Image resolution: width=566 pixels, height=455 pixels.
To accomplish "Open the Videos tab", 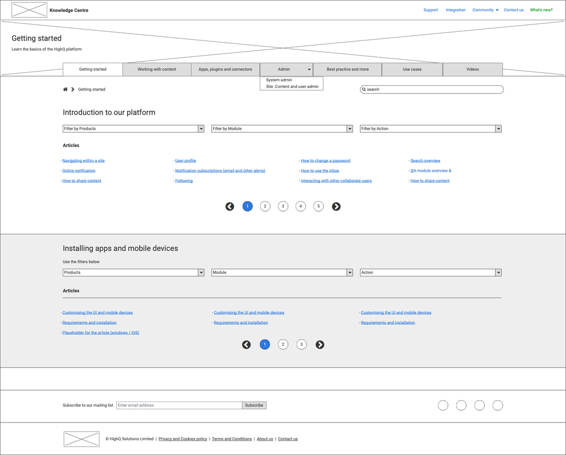I will [473, 69].
